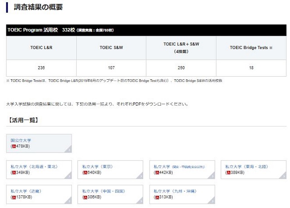Click corner arrow on 東海・北陸 card

tap(283, 176)
